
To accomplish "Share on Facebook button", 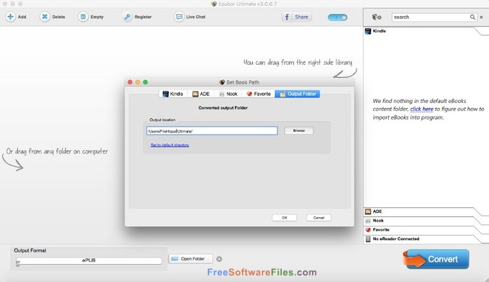I will coord(297,17).
